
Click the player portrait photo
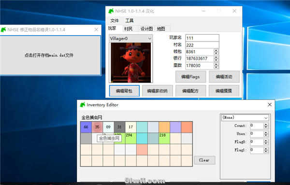[x=131, y=62]
